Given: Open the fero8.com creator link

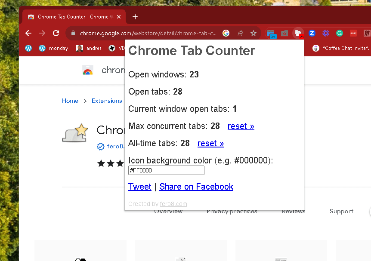Looking at the screenshot, I should pyautogui.click(x=173, y=204).
